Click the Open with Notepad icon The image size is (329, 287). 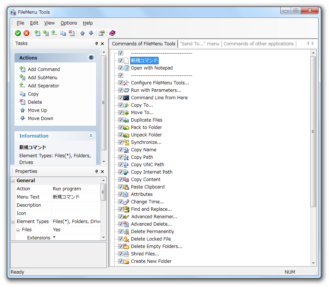pos(126,68)
